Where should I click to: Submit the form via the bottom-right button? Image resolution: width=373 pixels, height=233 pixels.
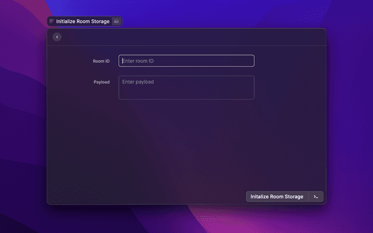click(277, 197)
